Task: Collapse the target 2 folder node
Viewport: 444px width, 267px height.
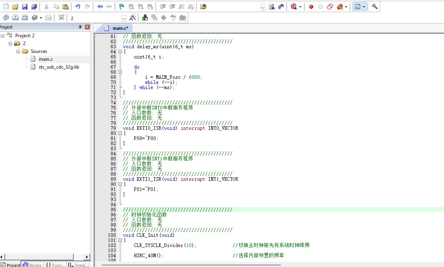Action: 11,44
